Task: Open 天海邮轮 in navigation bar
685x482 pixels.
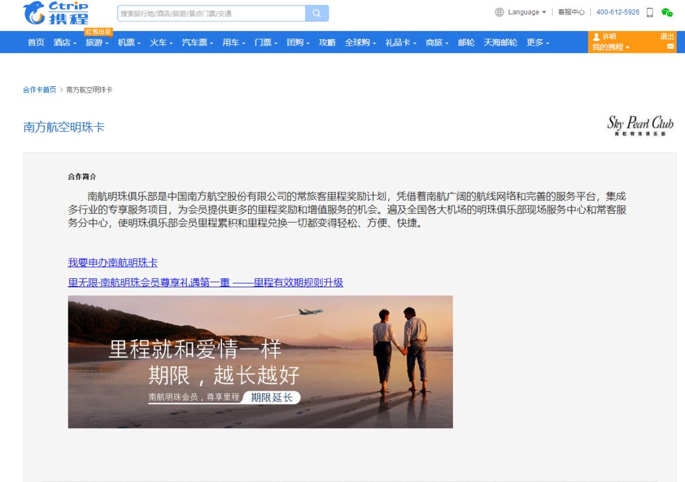Action: [x=500, y=42]
